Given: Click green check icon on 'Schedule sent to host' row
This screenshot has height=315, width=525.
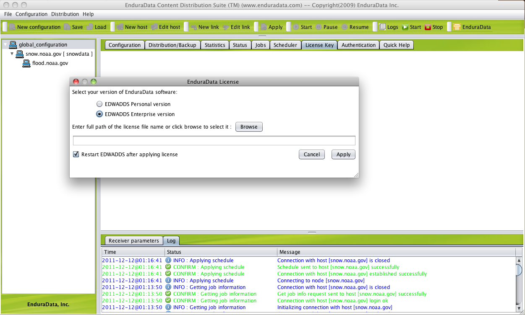Looking at the screenshot, I should tap(168, 267).
